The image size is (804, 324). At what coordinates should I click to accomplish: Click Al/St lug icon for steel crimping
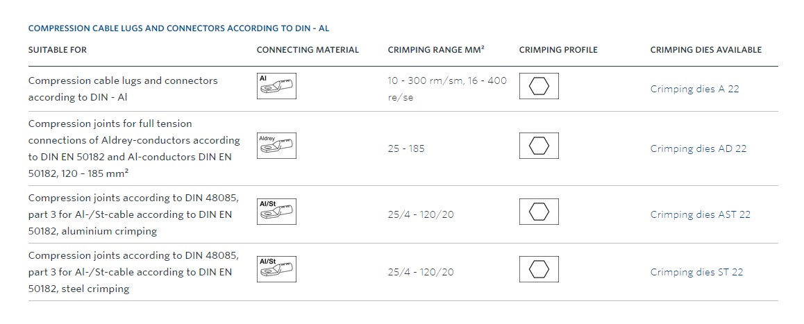276,269
